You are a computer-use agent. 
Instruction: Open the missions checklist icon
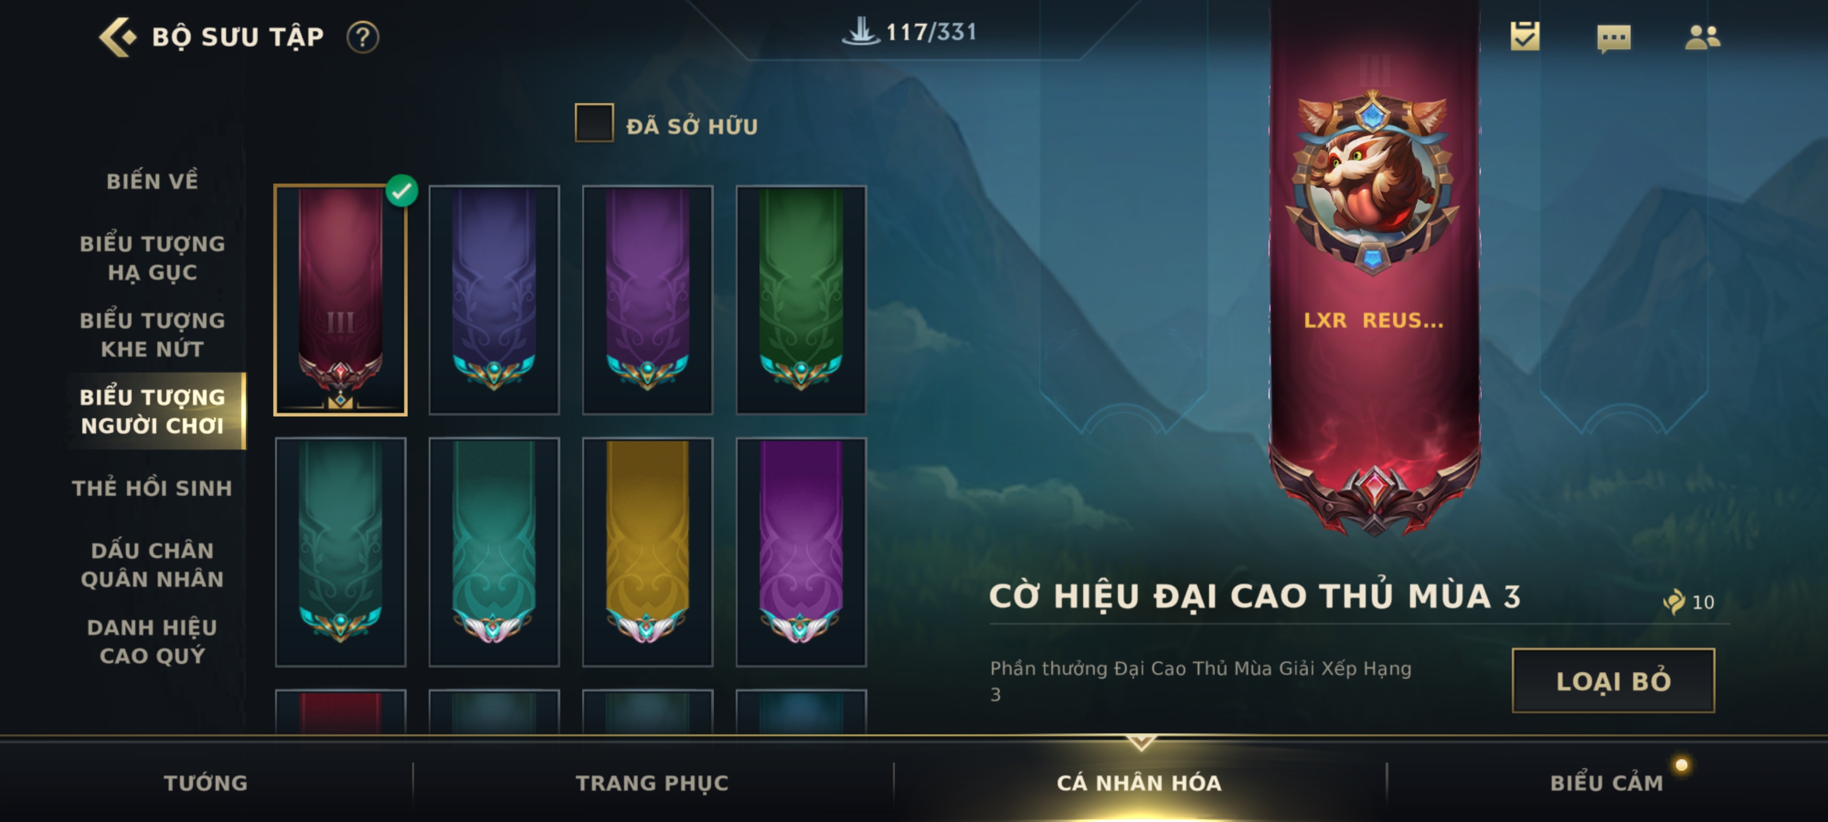point(1525,35)
